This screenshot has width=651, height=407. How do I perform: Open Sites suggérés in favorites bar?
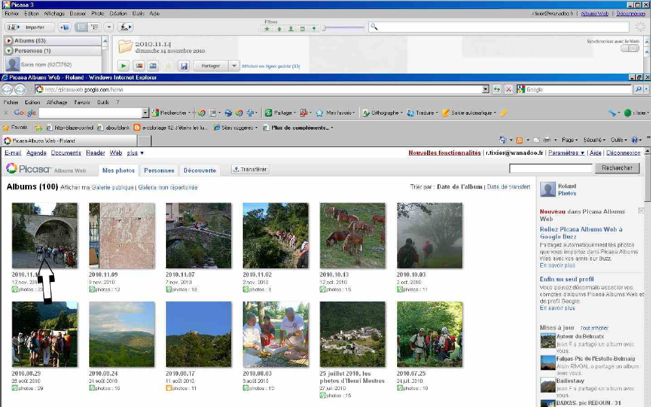[x=235, y=128]
